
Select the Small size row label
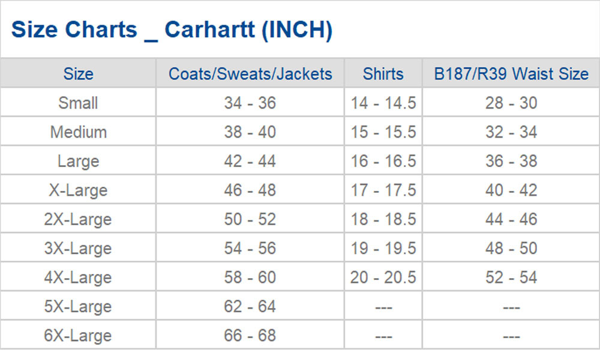78,103
